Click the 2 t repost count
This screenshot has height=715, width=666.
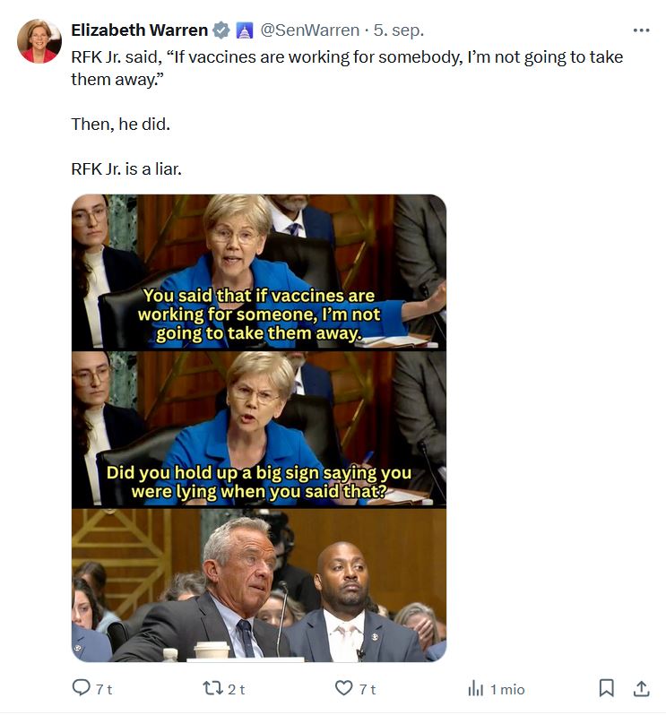point(236,689)
